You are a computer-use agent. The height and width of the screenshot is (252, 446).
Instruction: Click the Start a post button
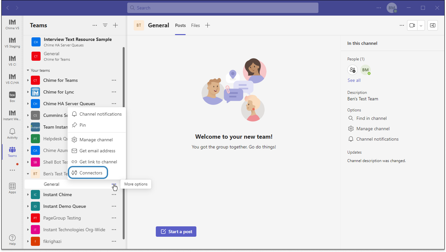[x=176, y=232]
